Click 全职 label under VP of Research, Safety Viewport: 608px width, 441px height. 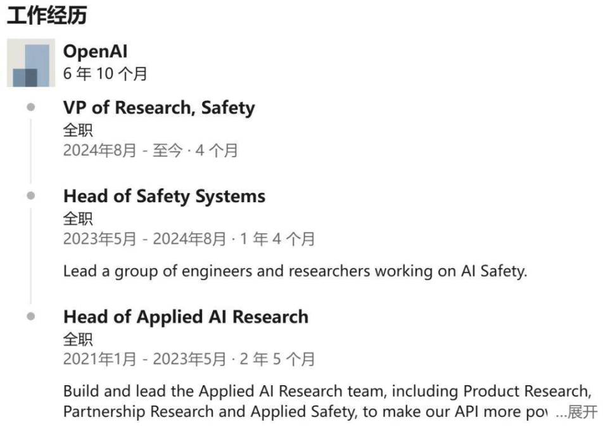point(78,131)
